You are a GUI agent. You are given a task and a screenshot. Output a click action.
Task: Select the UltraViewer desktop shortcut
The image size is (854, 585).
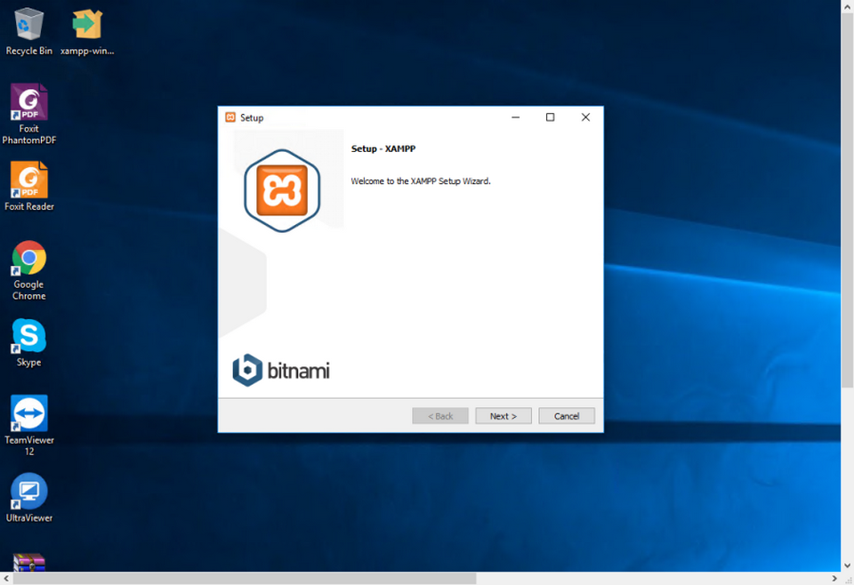28,498
